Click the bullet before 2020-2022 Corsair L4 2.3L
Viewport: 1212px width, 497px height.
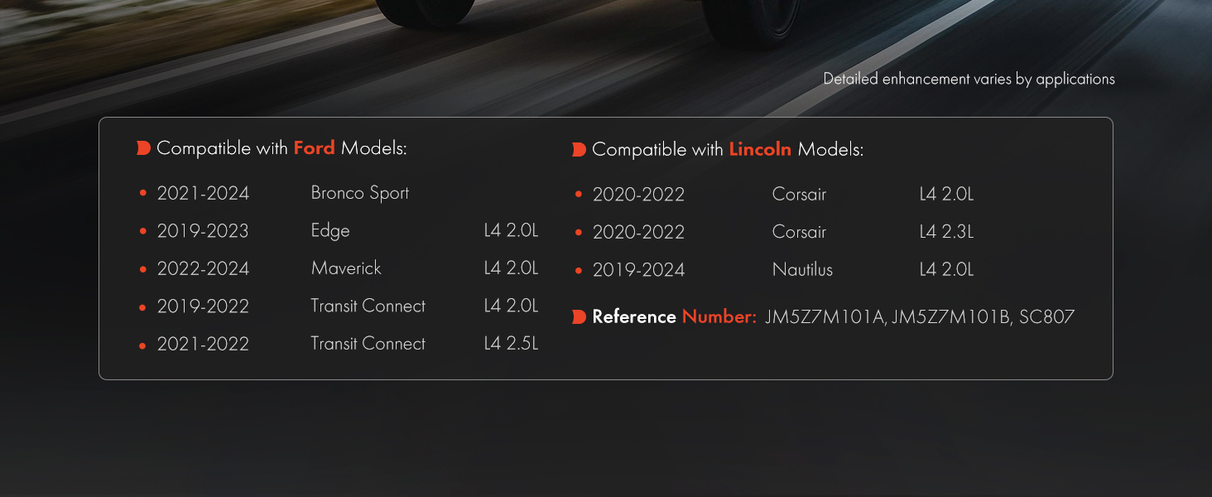pos(579,233)
